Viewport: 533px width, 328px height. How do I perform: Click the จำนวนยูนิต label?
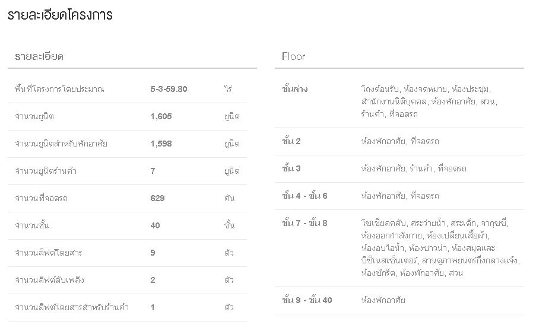pos(35,116)
